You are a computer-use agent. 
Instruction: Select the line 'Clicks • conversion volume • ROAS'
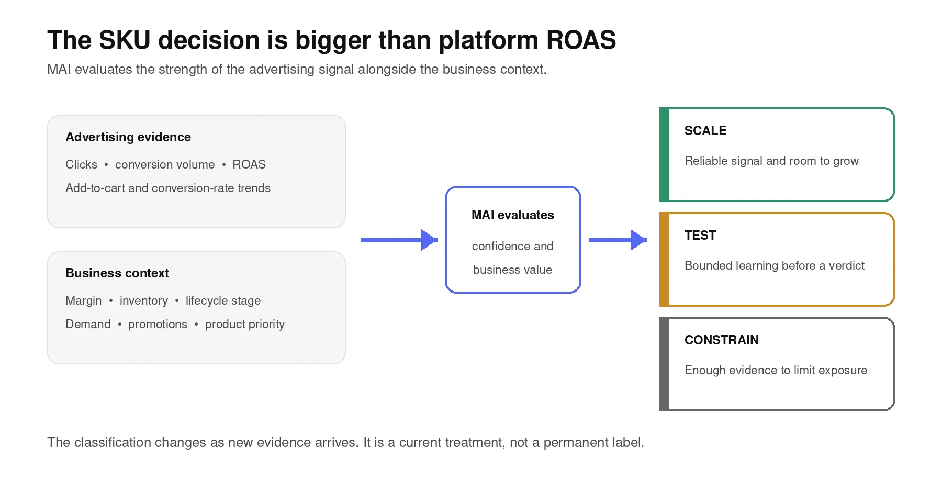tap(165, 164)
